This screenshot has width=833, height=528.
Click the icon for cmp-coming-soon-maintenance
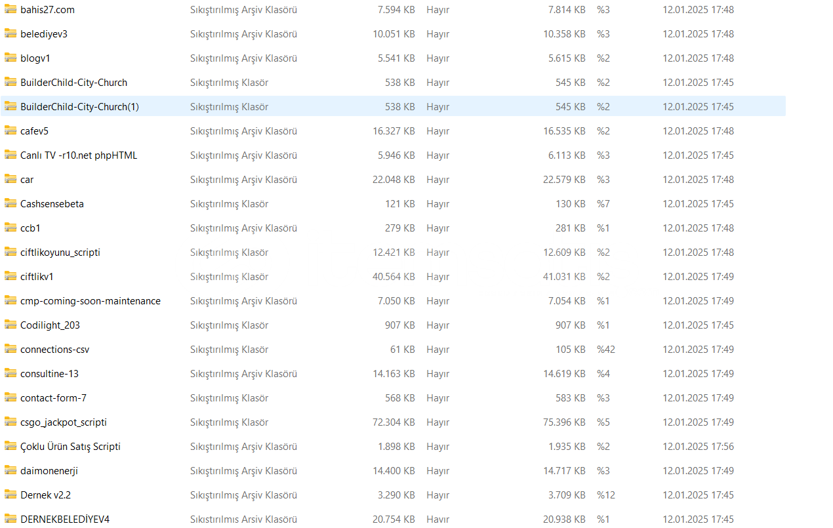pos(10,300)
